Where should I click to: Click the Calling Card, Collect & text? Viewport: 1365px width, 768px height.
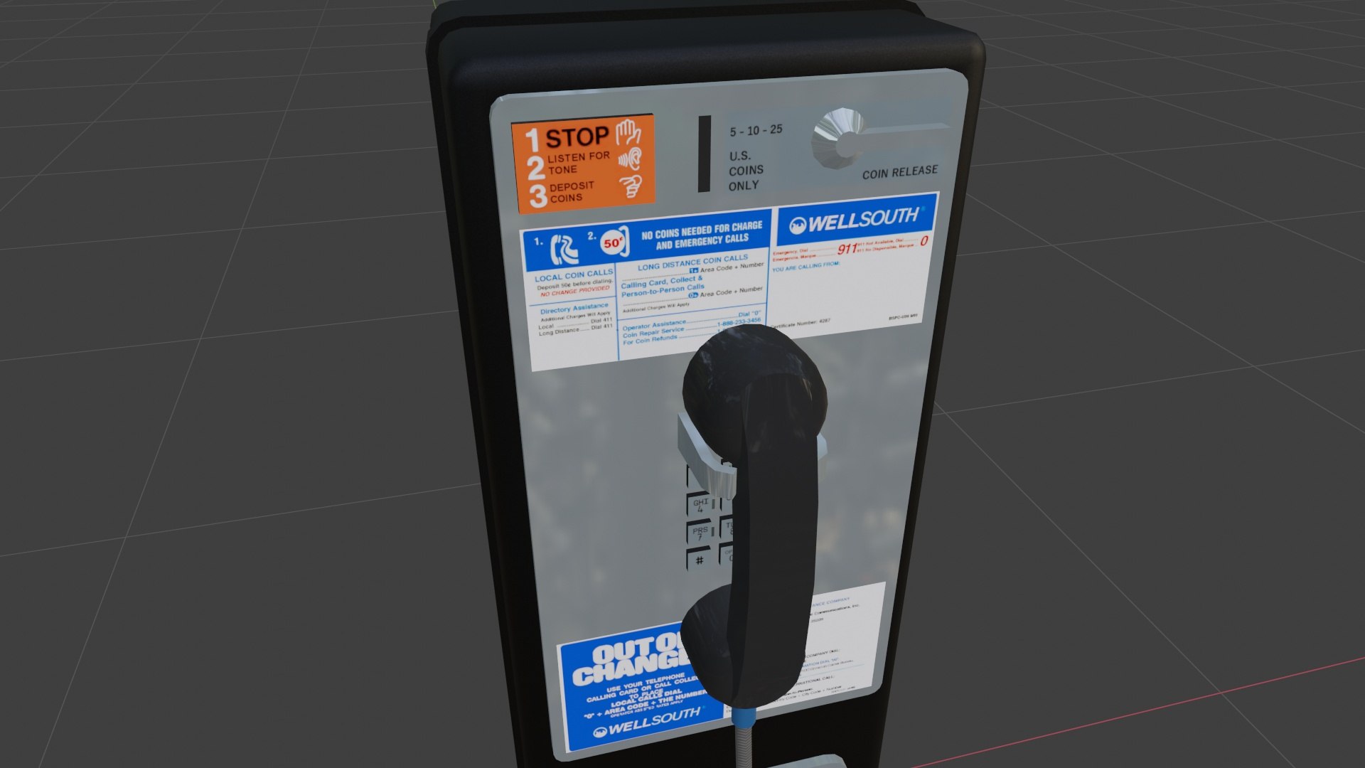[x=661, y=282]
